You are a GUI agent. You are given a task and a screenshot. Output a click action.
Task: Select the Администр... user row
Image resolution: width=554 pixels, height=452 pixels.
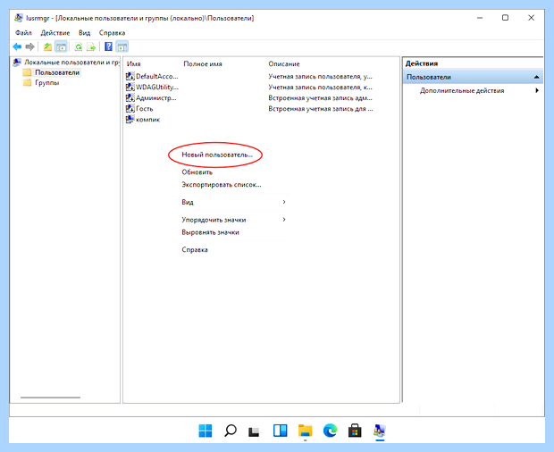point(155,98)
